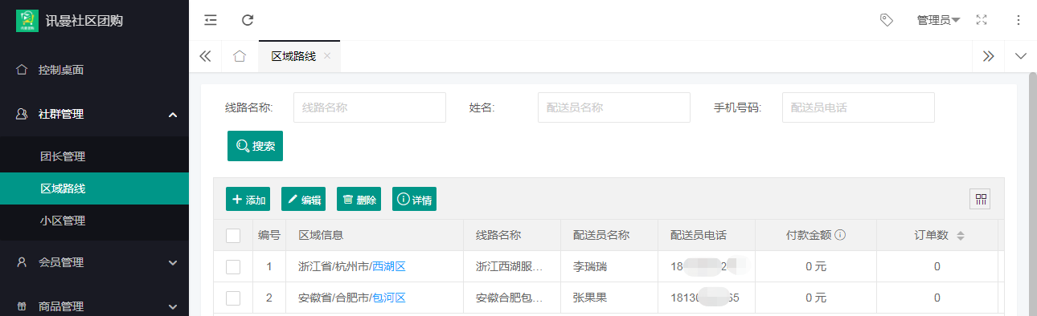1037x316 pixels.
Task: Click the 配送员电话 column header
Action: coord(707,235)
